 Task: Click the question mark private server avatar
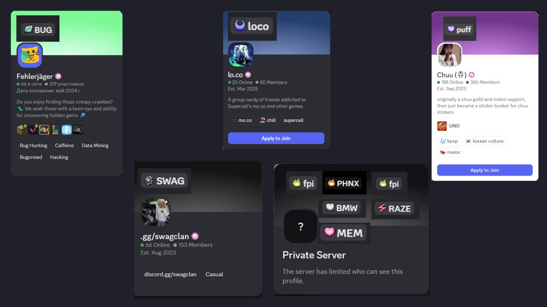click(x=301, y=226)
